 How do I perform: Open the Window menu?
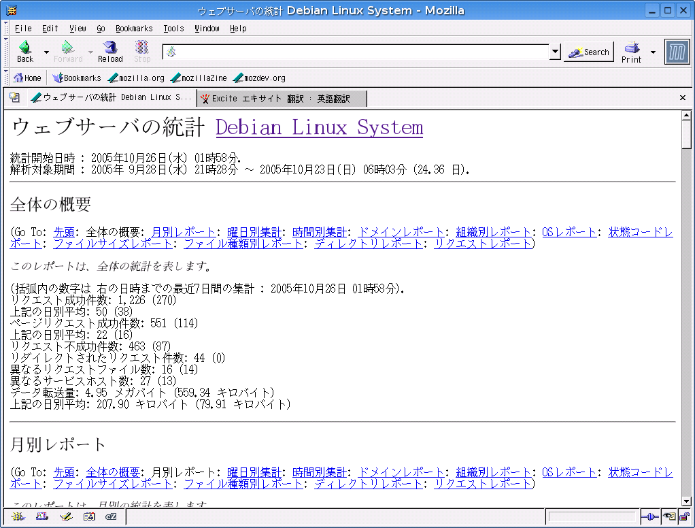(x=207, y=29)
